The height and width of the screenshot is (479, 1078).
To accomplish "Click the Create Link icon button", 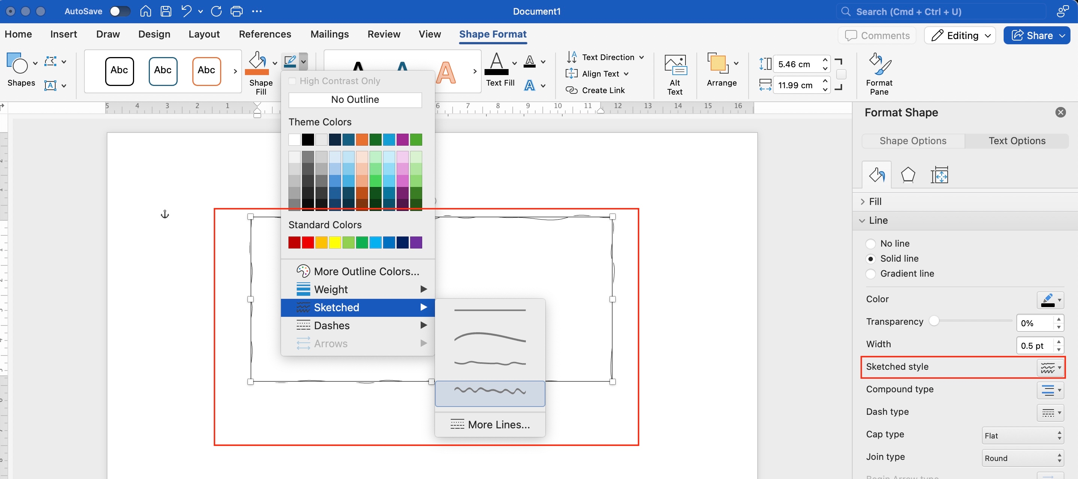I will pos(595,90).
